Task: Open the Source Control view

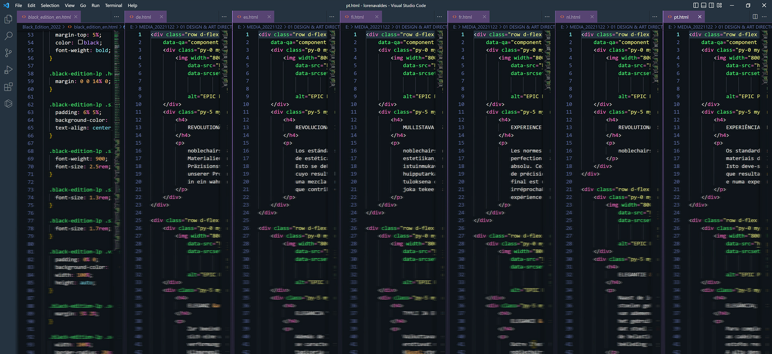Action: pos(8,53)
